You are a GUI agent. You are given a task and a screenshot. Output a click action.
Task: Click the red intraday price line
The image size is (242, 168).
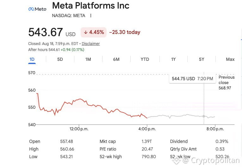coord(92,106)
